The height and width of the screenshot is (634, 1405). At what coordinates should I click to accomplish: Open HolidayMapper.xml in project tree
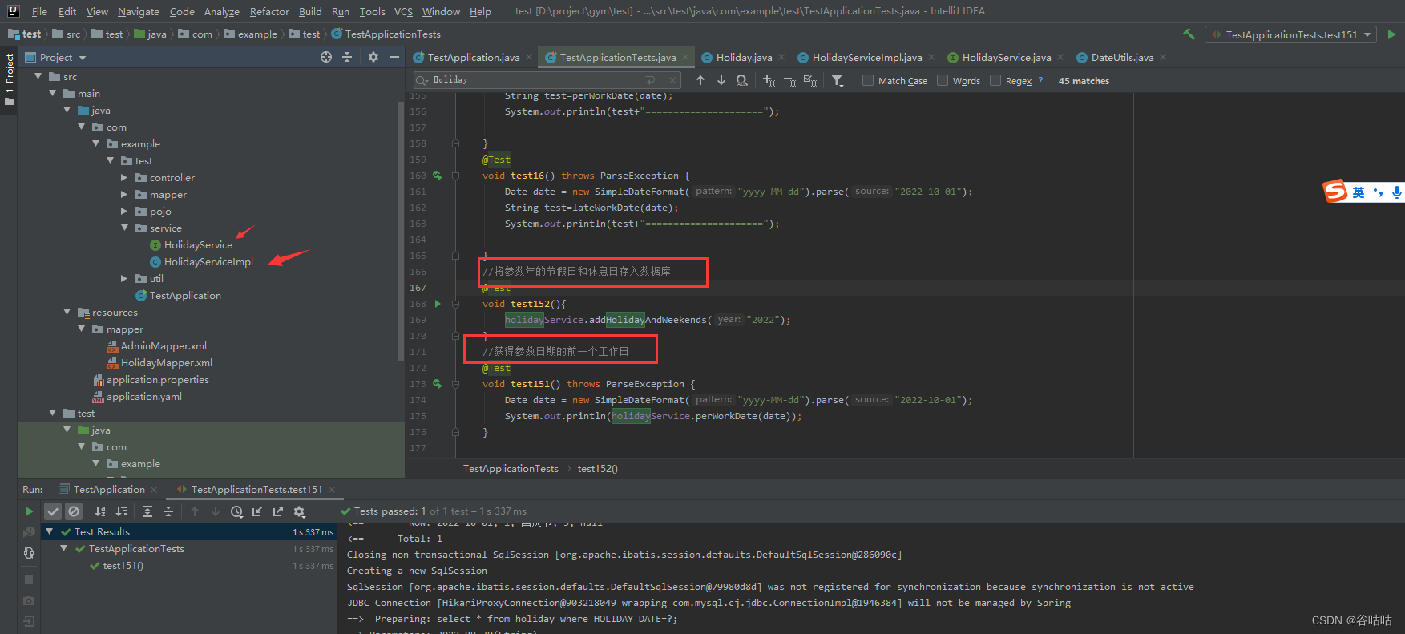167,363
